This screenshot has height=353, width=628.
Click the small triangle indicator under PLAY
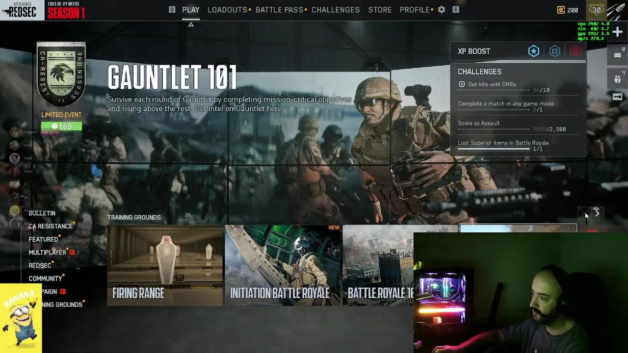(191, 25)
